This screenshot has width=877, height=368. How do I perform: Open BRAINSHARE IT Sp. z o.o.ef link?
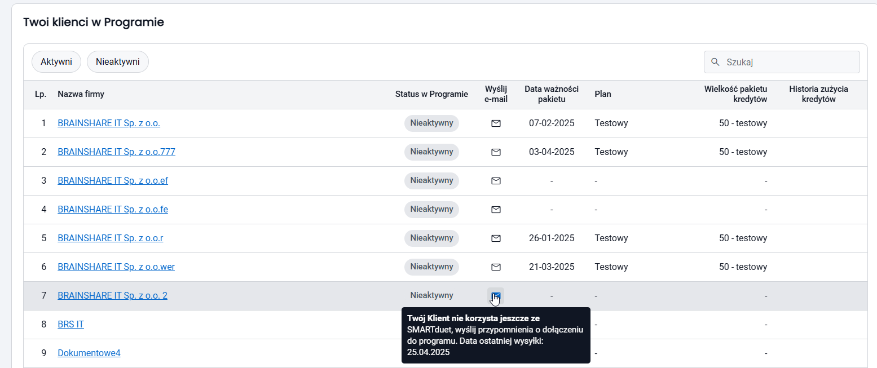[113, 180]
